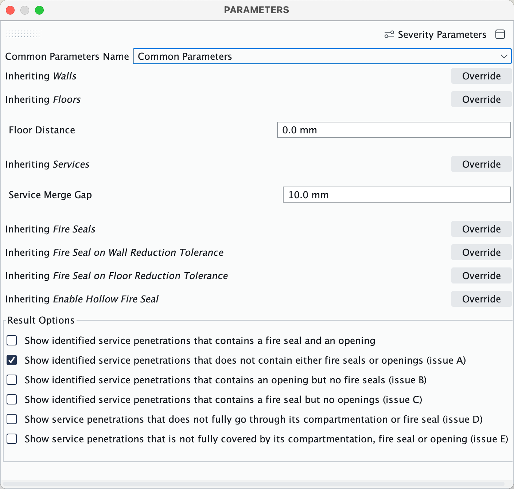The width and height of the screenshot is (514, 489).
Task: Click the Inheriting Walls label
Action: pyautogui.click(x=41, y=76)
